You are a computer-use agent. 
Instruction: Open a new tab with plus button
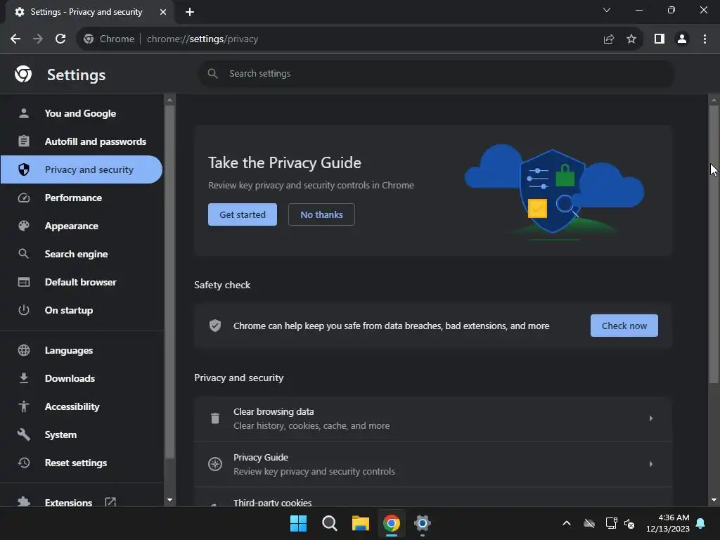tap(190, 12)
